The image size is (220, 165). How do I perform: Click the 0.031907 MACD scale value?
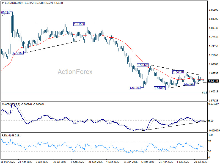pyautogui.click(x=214, y=104)
